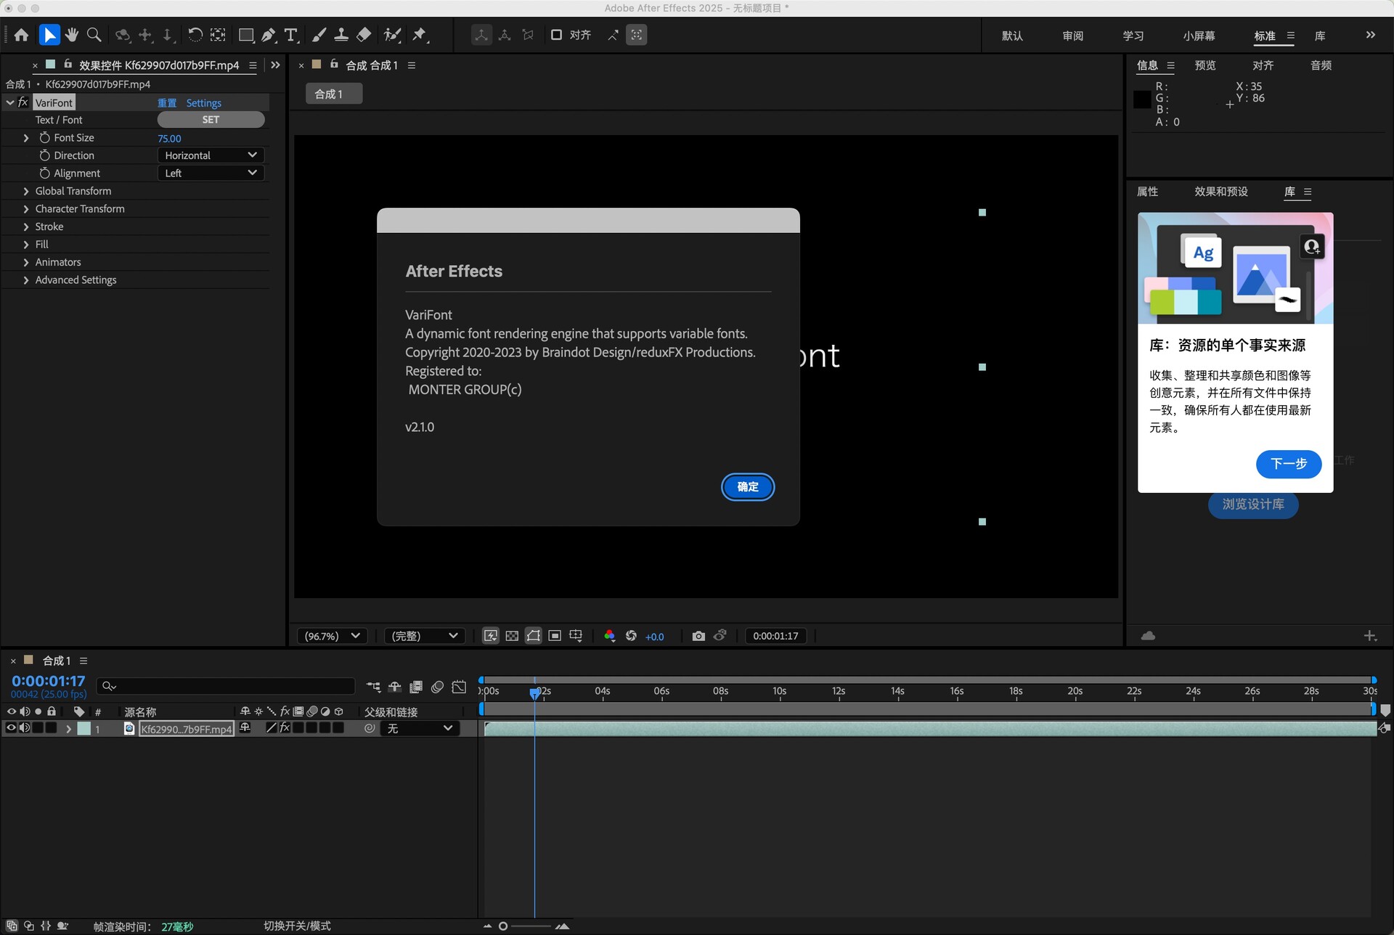Viewport: 1394px width, 935px height.
Task: Switch to the 学习 workspace
Action: [1133, 36]
